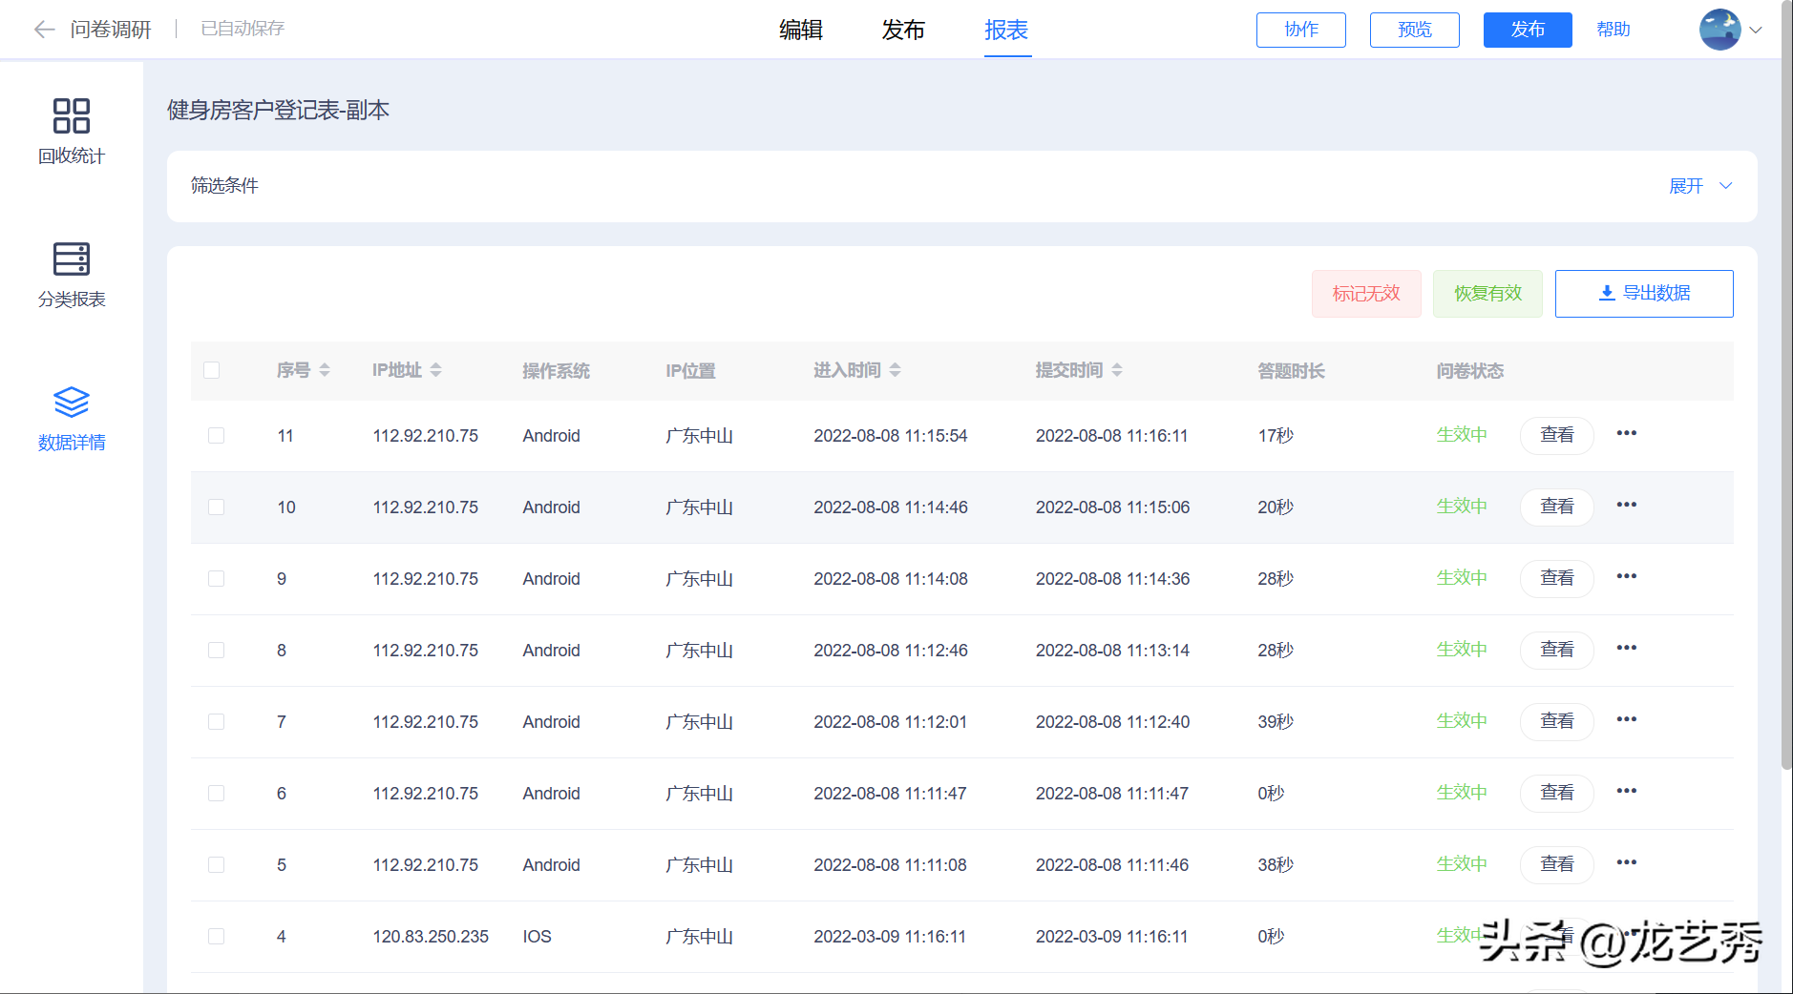Click the 标记无效 button
The height and width of the screenshot is (994, 1793).
(1366, 294)
